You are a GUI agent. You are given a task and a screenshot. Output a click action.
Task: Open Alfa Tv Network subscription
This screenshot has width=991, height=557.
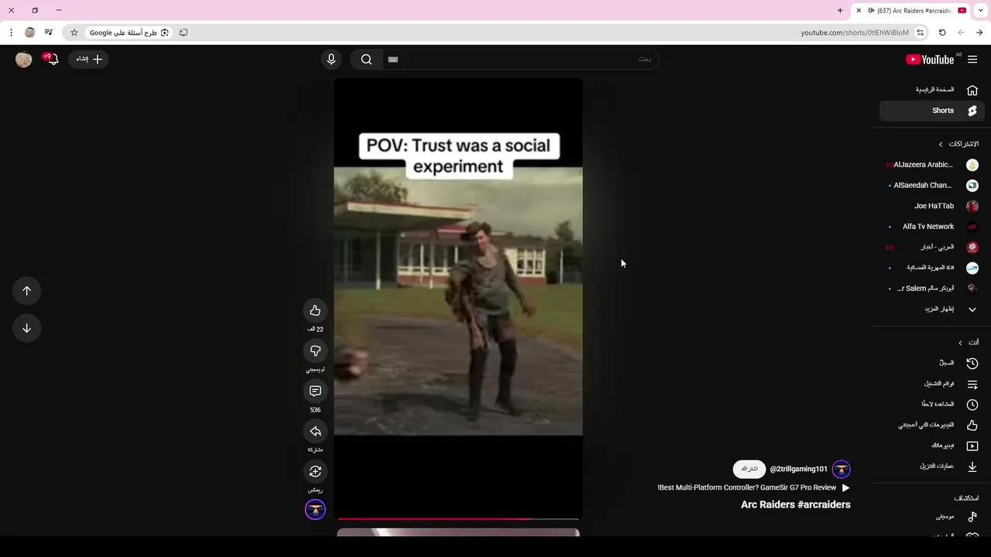(933, 227)
